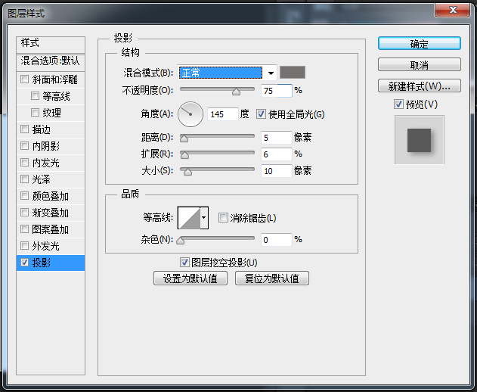Click the 扩展 value field 6

tap(277, 154)
